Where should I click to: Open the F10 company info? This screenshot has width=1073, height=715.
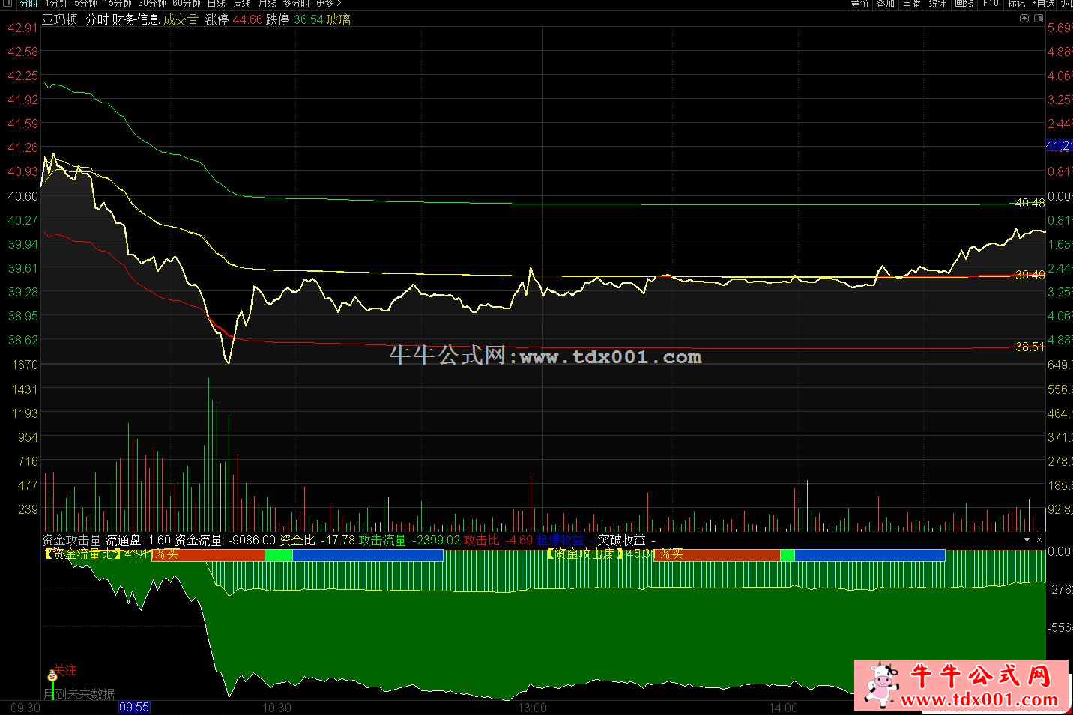pos(991,4)
